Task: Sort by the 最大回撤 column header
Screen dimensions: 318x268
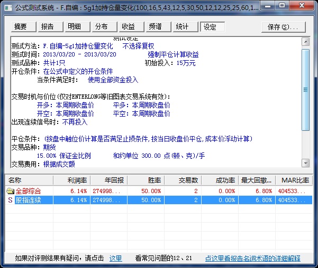Action: 257,180
